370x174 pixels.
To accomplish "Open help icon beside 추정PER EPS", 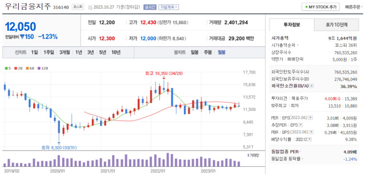I will [301, 125].
